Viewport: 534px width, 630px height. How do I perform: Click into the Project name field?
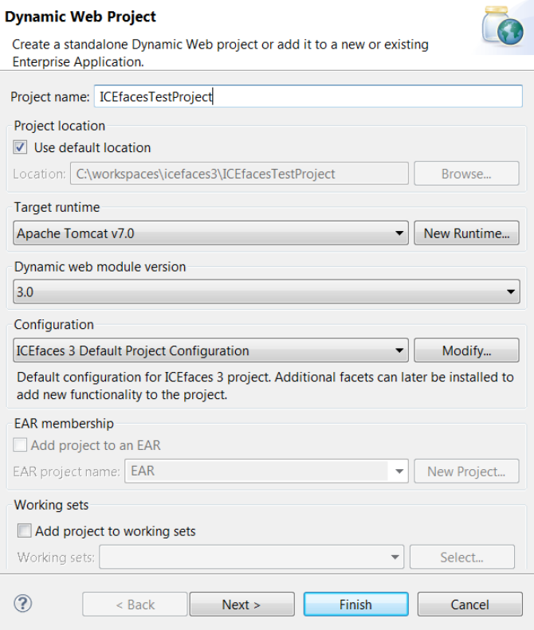click(x=307, y=96)
